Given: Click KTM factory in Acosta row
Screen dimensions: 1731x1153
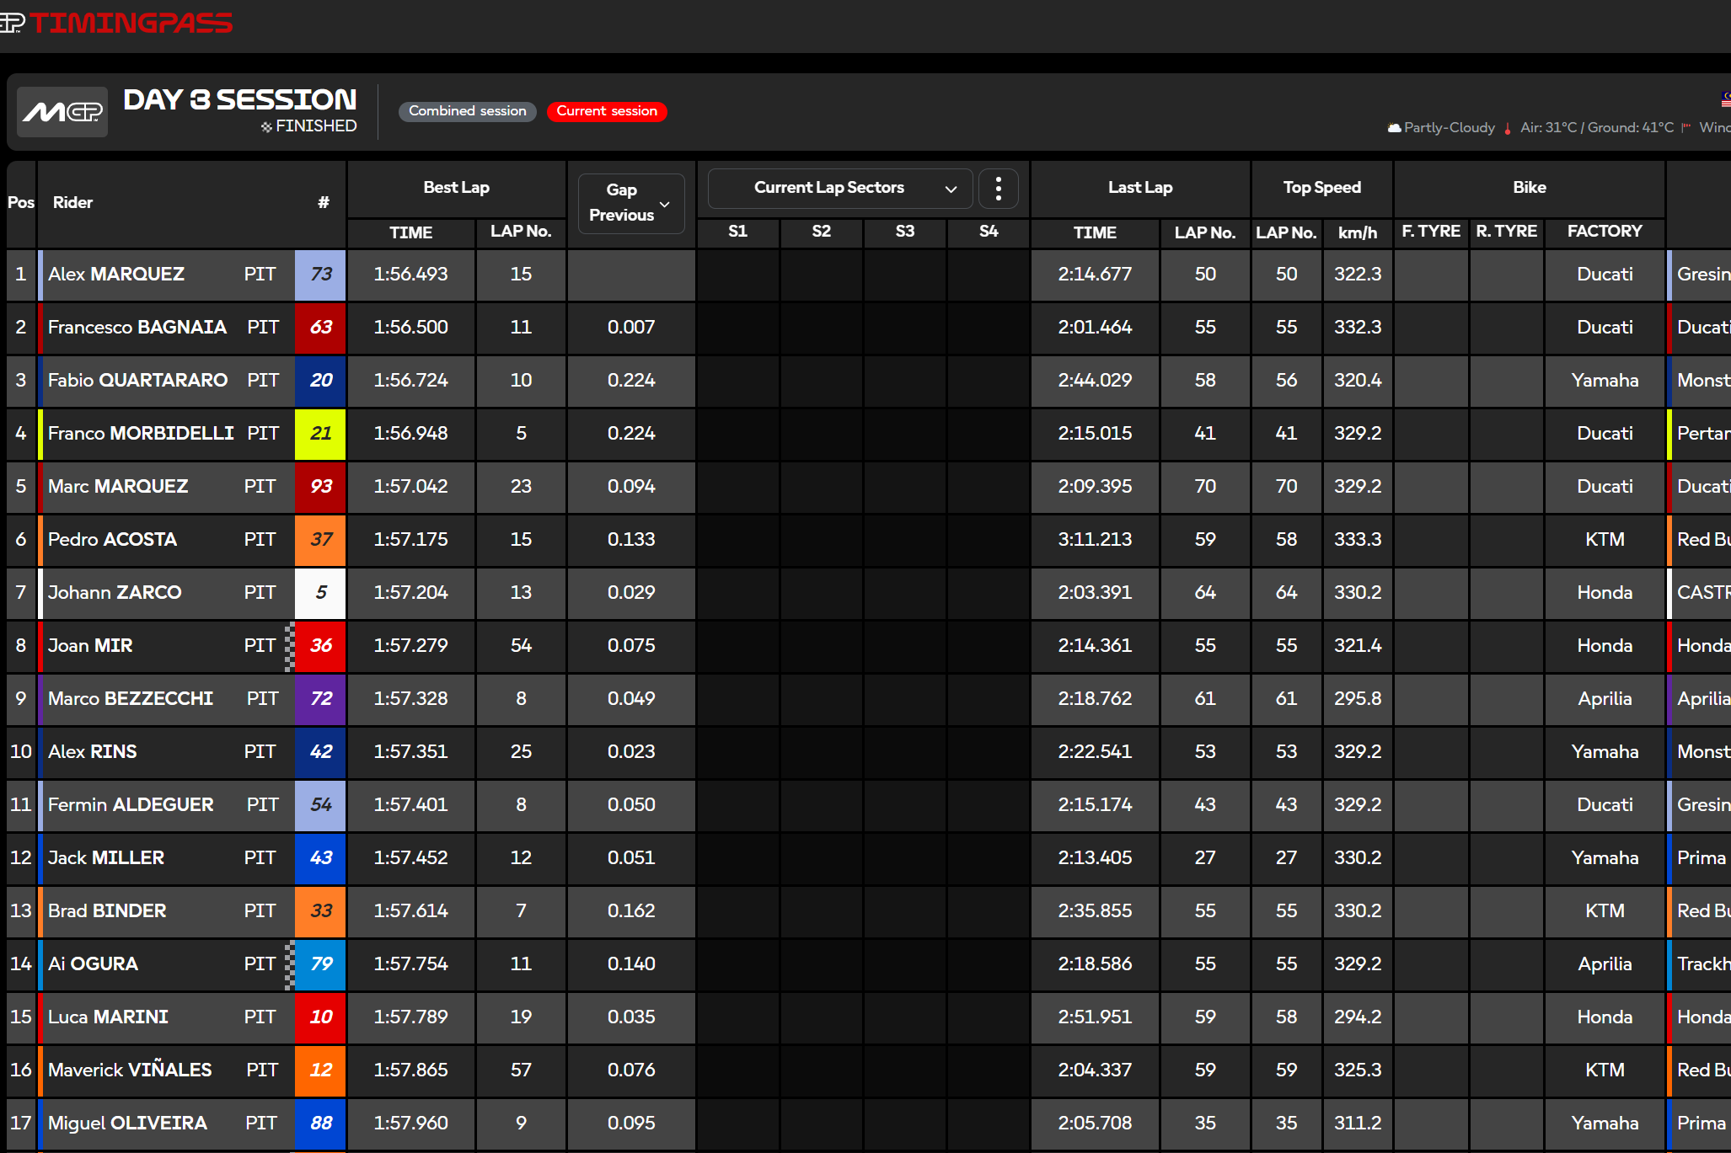Looking at the screenshot, I should pos(1605,540).
